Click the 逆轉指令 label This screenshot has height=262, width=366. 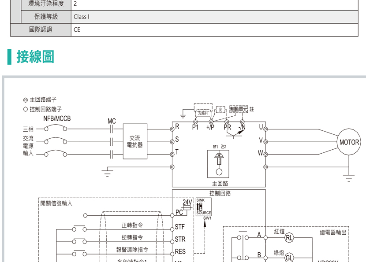pos(132,237)
